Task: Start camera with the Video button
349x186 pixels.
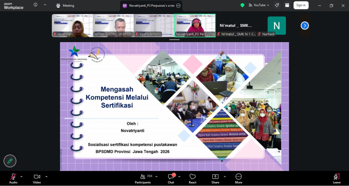Action: 37,178
